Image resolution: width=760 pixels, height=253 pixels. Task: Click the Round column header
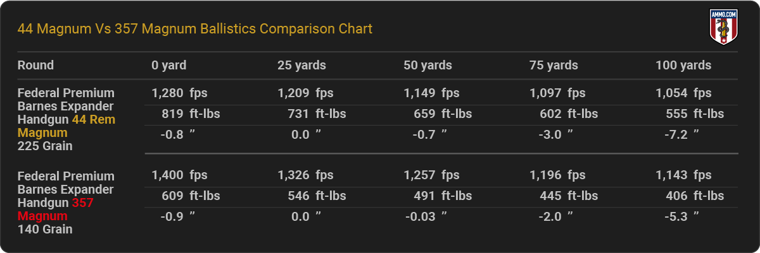pyautogui.click(x=35, y=65)
